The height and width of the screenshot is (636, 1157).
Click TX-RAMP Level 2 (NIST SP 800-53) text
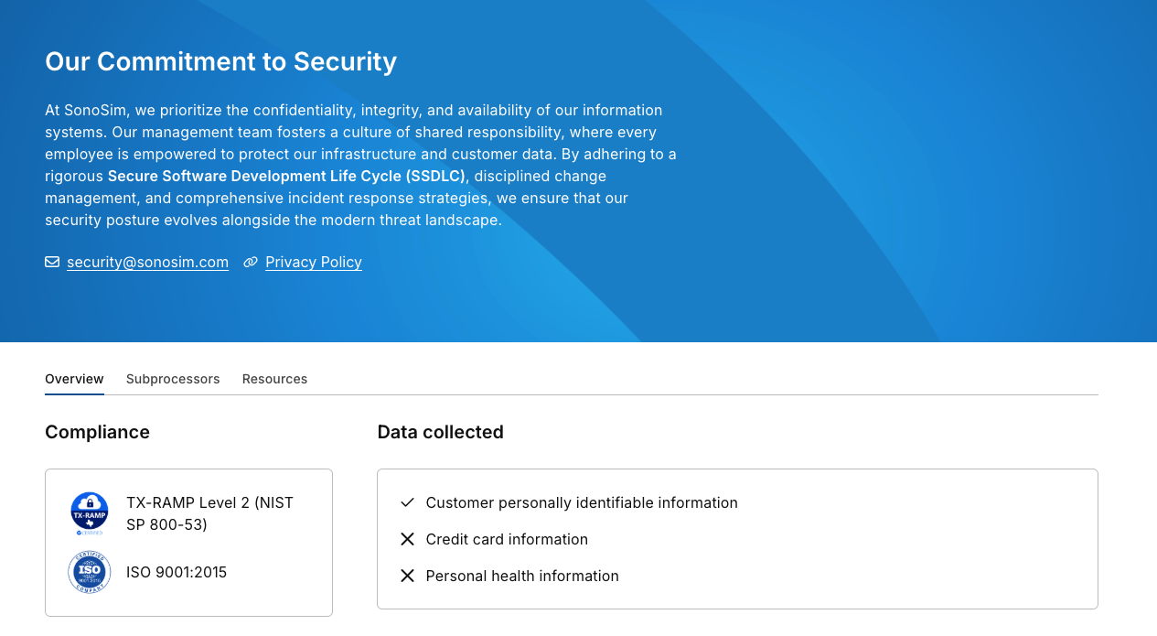click(210, 513)
